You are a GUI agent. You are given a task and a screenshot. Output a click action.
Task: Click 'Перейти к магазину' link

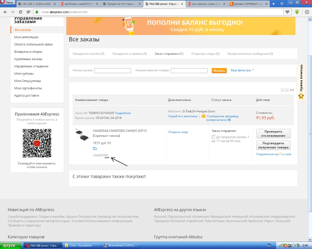pos(183,116)
